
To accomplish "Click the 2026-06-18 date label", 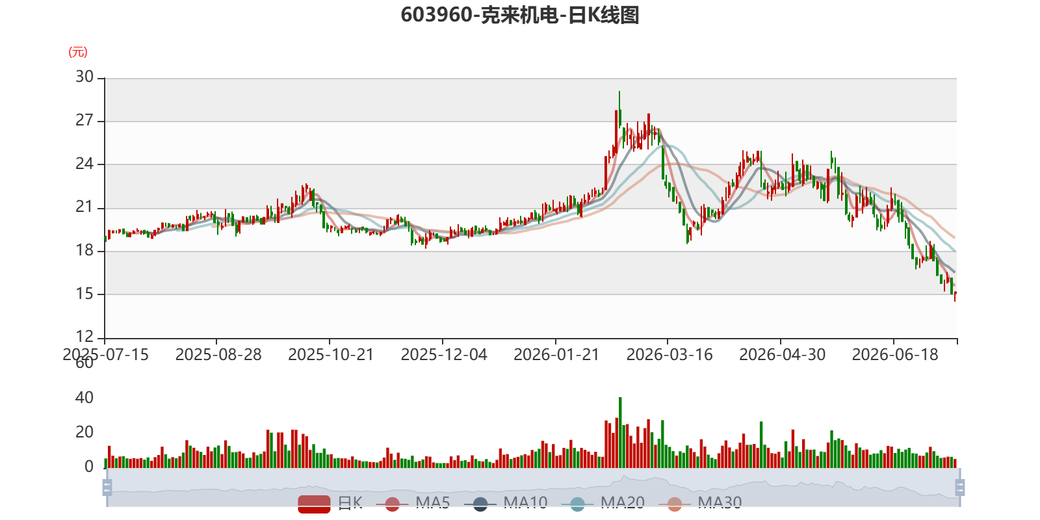I will coord(895,354).
